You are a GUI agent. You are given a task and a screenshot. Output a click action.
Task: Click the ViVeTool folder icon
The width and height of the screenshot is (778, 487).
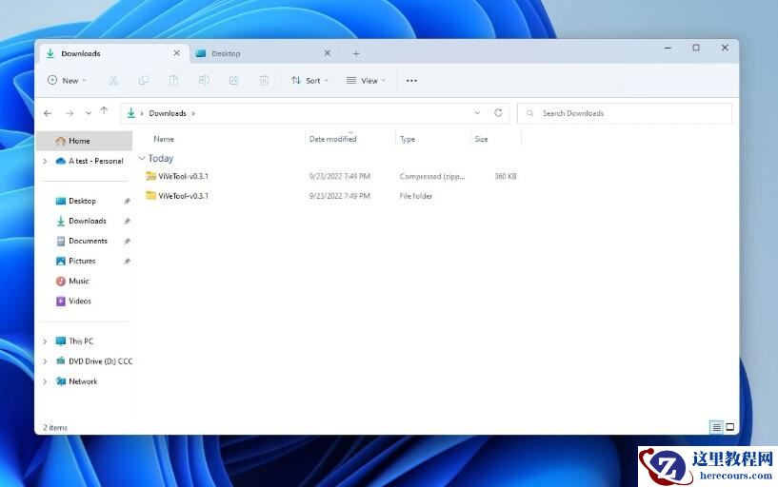(x=150, y=195)
